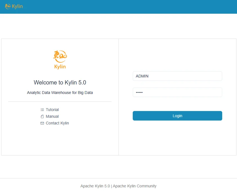Click the list icon beside Tutorial

[x=42, y=110]
